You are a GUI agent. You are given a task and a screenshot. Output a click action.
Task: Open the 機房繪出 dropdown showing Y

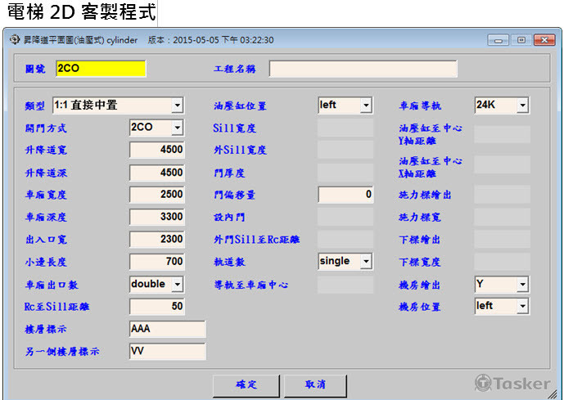(502, 285)
